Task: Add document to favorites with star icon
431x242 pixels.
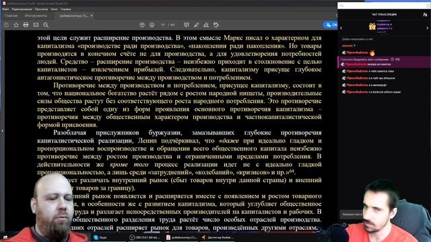Action: pos(16,25)
